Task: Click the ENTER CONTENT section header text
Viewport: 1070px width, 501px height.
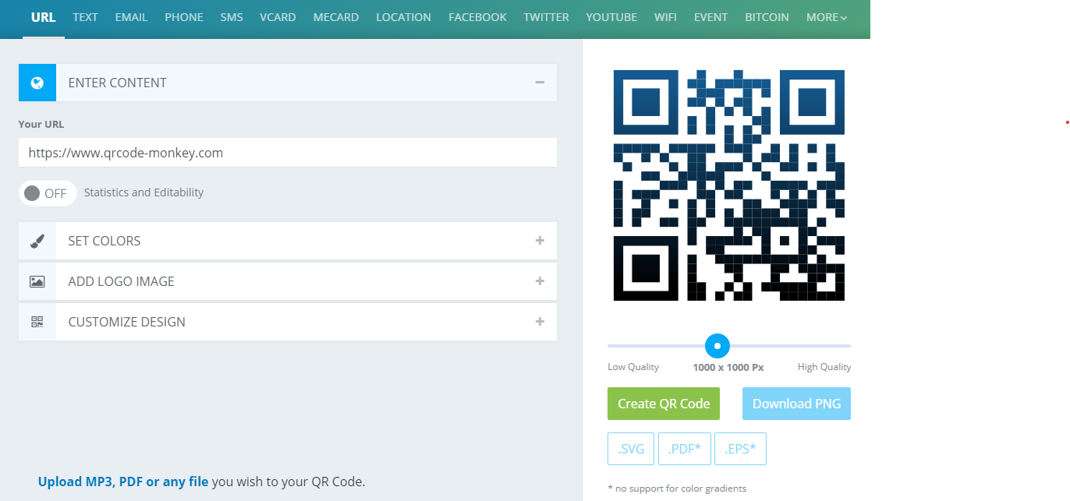Action: [x=118, y=83]
